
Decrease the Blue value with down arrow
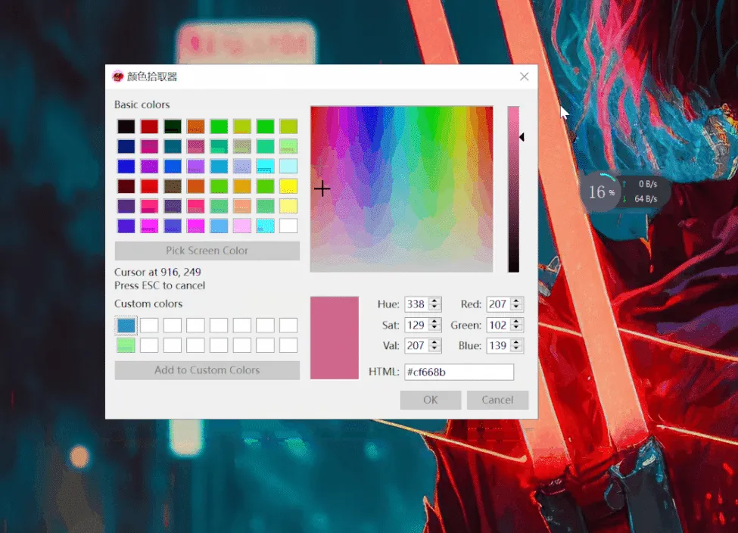(516, 349)
